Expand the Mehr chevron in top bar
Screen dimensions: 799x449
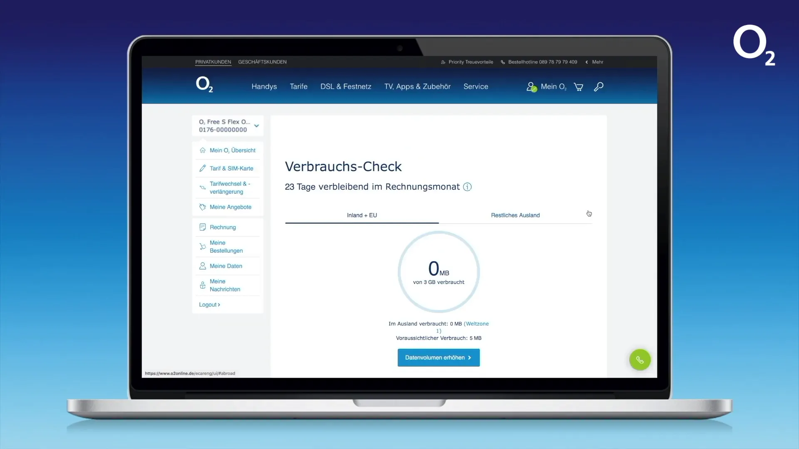587,62
